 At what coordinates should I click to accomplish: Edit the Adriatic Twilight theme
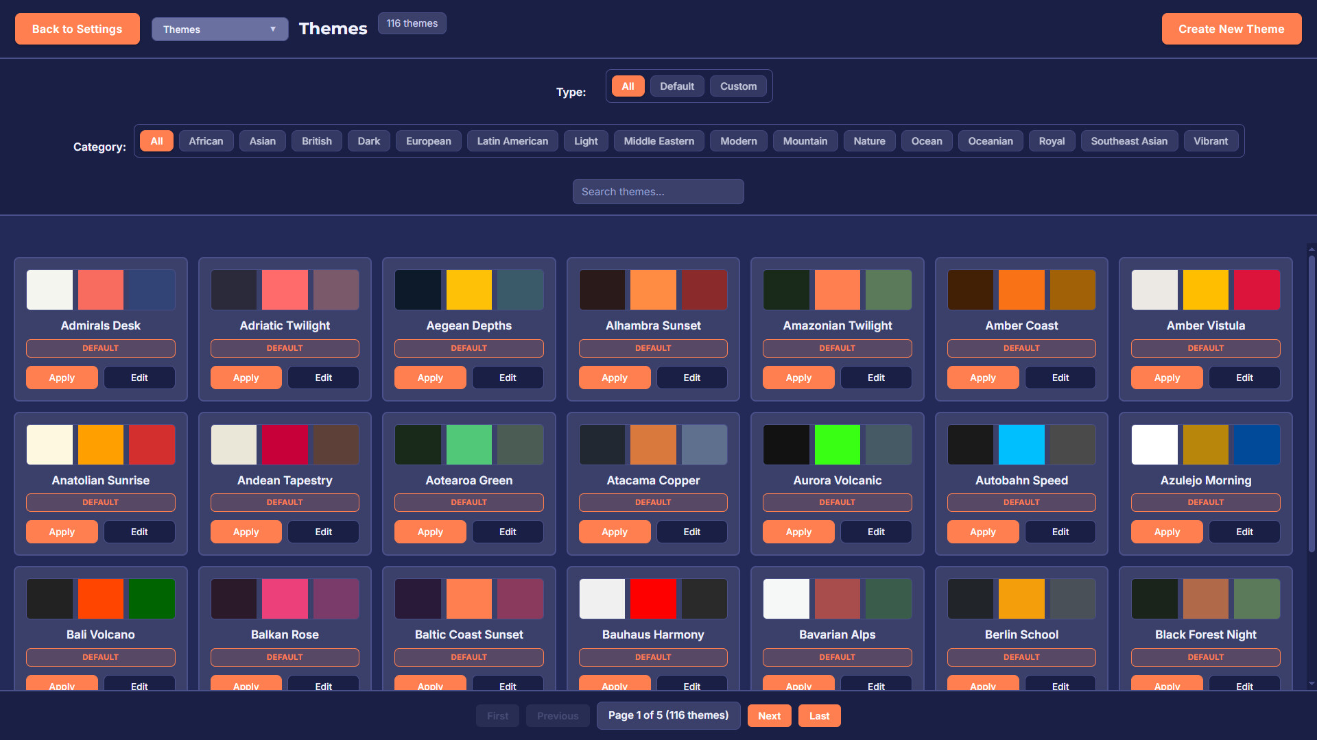[x=322, y=378]
